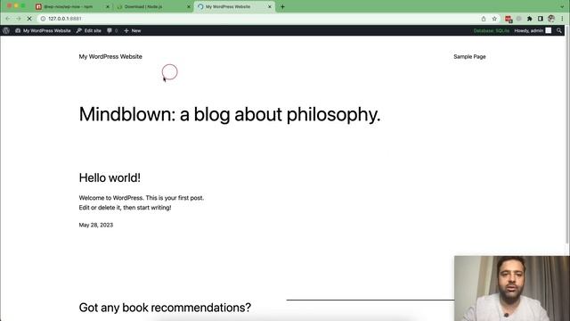The width and height of the screenshot is (570, 321).
Task: Click the May 28, 2023 post date
Action: pos(96,225)
